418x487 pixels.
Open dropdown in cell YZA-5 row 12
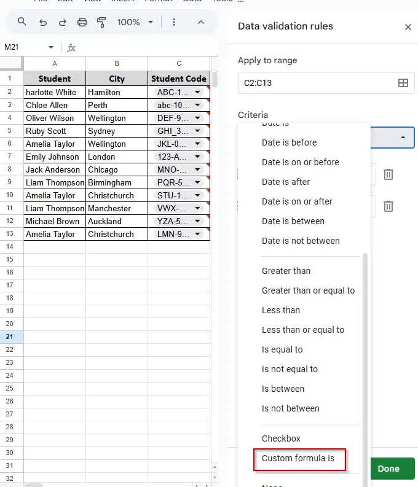click(x=197, y=221)
